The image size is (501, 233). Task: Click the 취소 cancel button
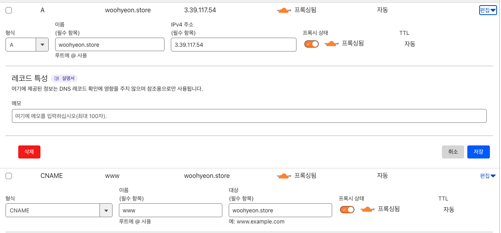point(453,152)
